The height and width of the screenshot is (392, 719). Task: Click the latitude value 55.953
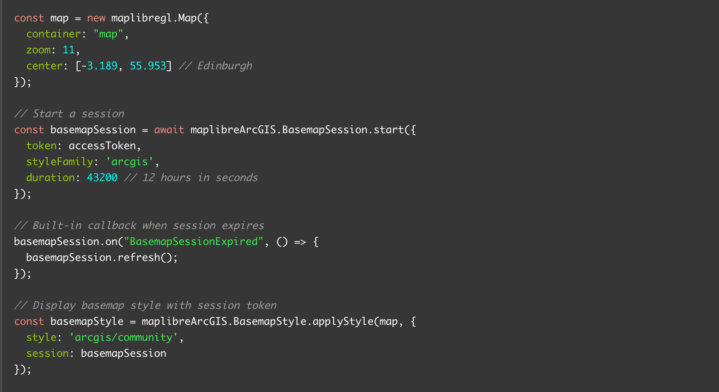coord(148,66)
